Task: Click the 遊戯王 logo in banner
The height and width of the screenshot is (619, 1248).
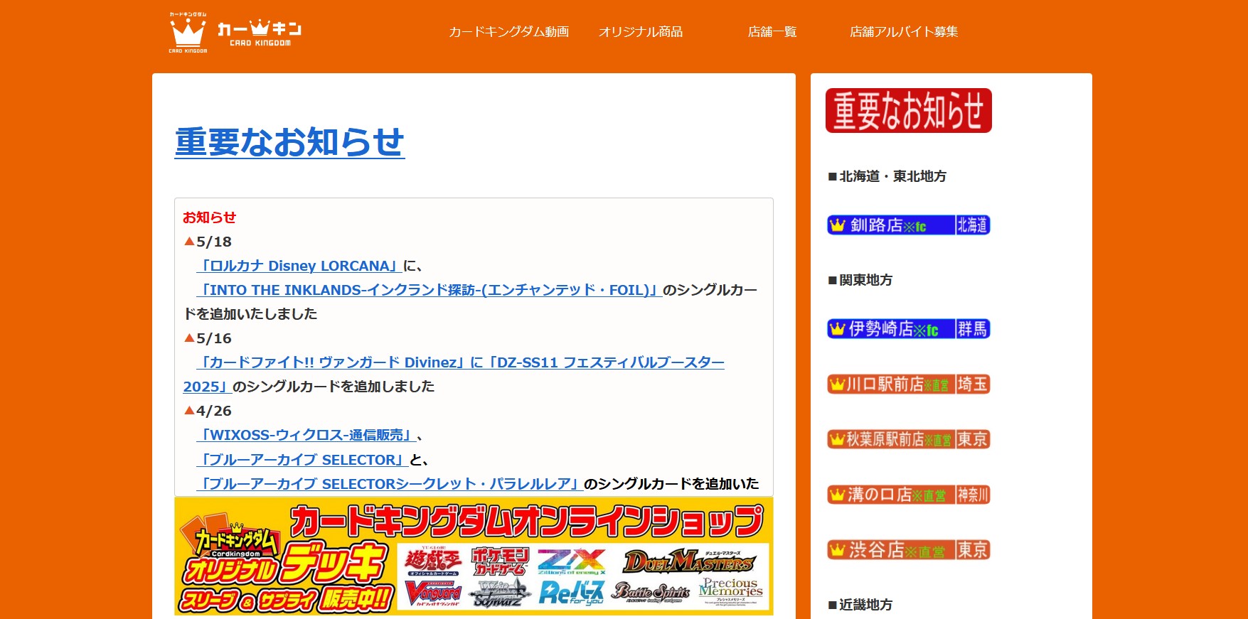Action: [432, 561]
